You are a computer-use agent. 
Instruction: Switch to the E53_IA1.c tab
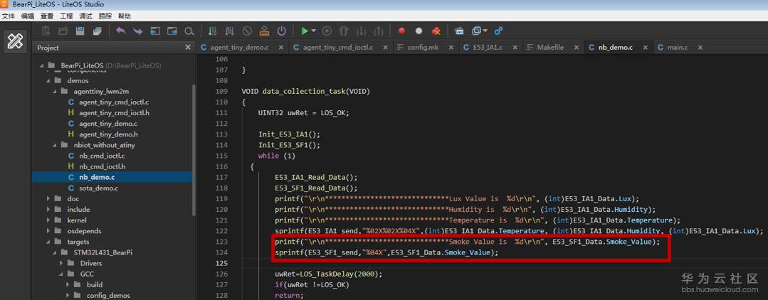click(x=488, y=48)
